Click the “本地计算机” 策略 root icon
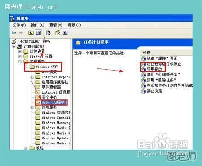The height and width of the screenshot is (166, 202). coord(14,41)
